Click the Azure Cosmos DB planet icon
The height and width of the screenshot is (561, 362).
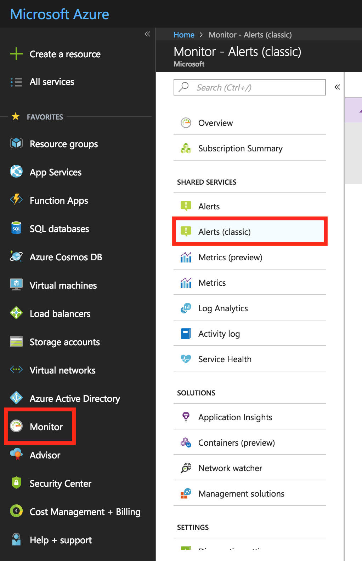pyautogui.click(x=16, y=256)
